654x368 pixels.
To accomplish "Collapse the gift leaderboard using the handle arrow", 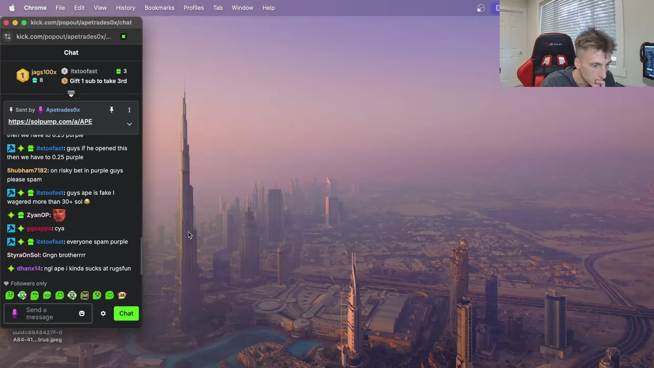I will [x=71, y=94].
